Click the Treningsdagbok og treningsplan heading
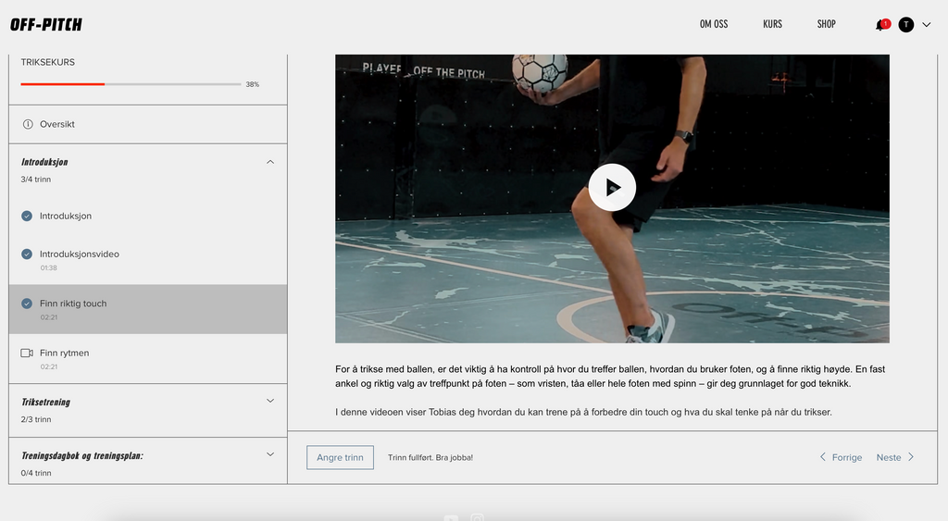Viewport: 948px width, 521px height. pos(82,455)
